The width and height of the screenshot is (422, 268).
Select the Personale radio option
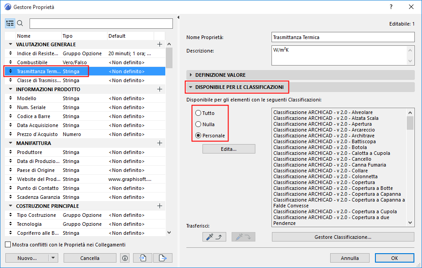pos(198,136)
